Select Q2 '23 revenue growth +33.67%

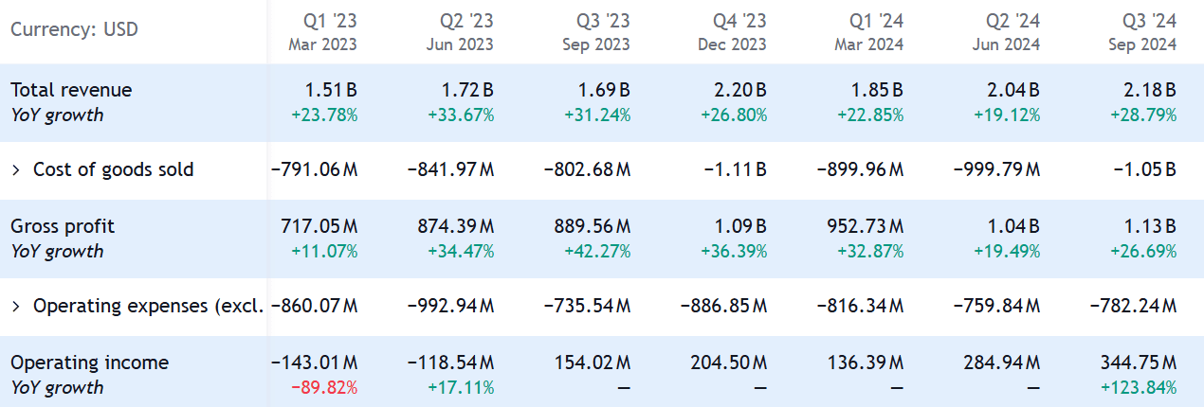[460, 115]
